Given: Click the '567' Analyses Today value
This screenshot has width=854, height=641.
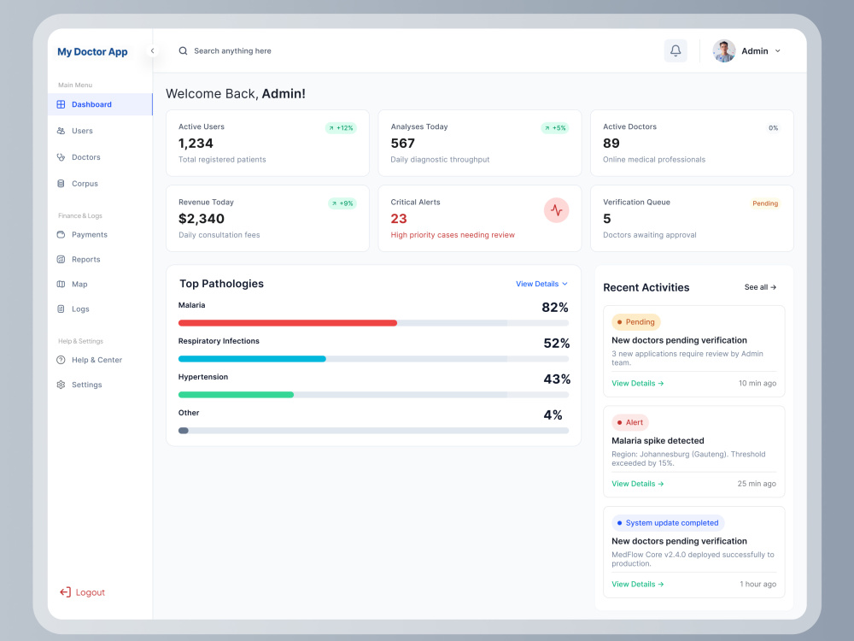Looking at the screenshot, I should point(402,144).
